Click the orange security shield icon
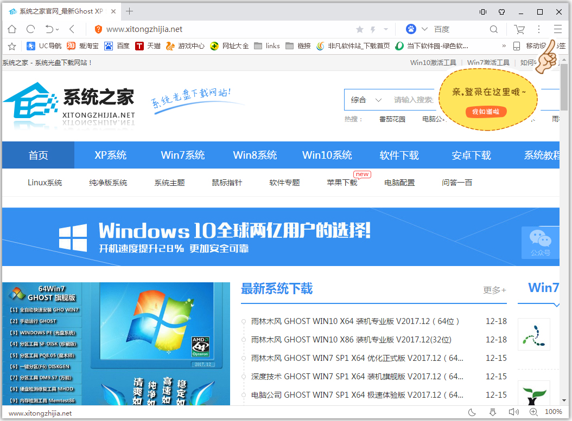This screenshot has height=421, width=572. [98, 29]
